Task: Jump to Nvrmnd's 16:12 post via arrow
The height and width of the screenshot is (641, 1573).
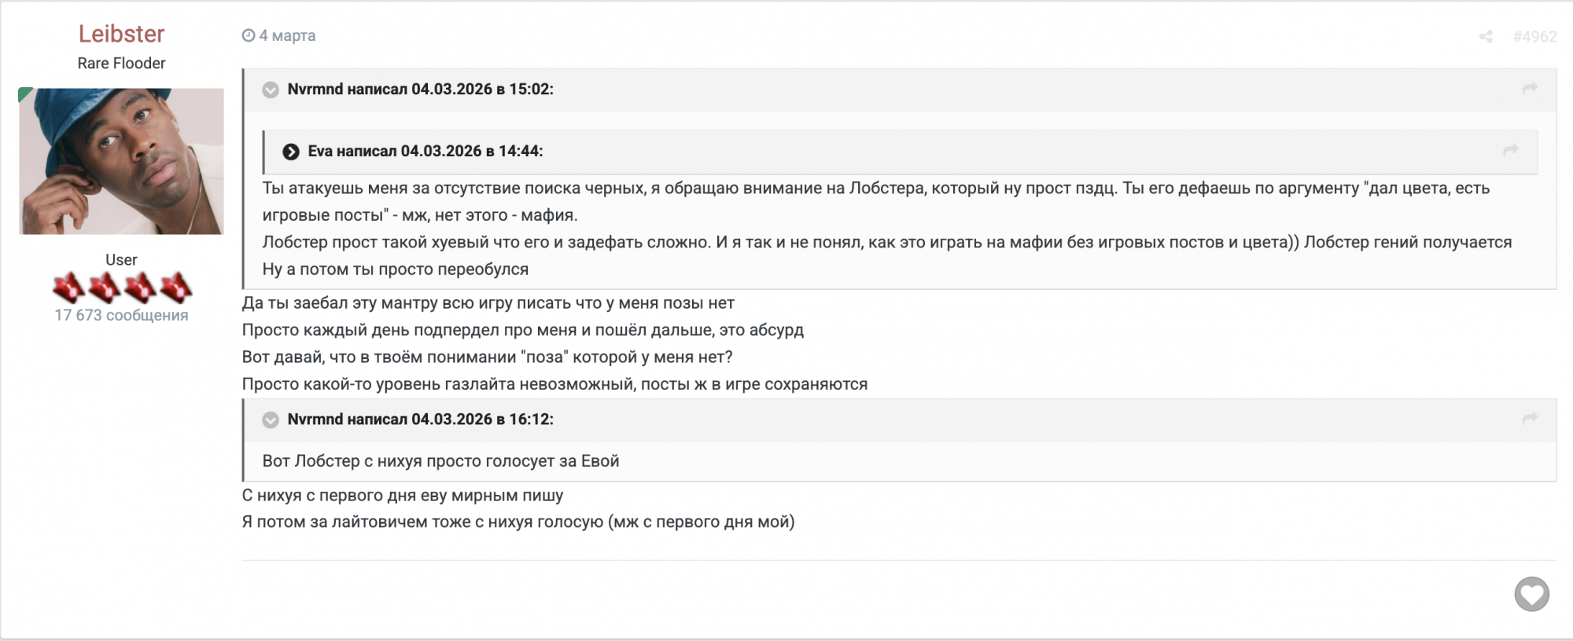Action: (x=1529, y=419)
